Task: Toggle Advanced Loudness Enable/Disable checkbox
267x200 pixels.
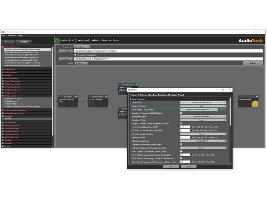Action: 181,145
